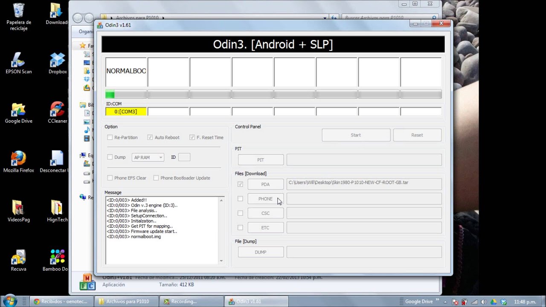Click the CSC file button
The width and height of the screenshot is (546, 307).
(x=265, y=213)
